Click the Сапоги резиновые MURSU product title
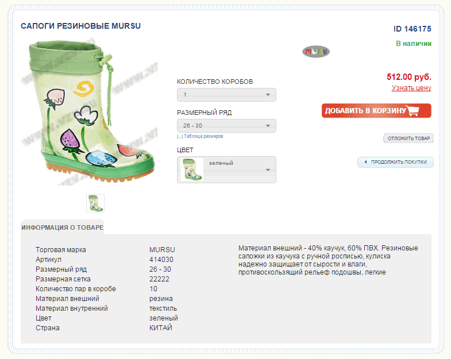The width and height of the screenshot is (451, 359). coord(81,26)
